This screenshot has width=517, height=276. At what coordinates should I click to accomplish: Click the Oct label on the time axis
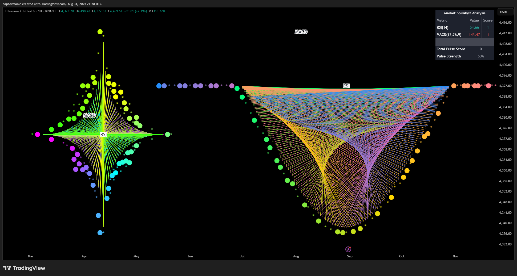[x=402, y=256]
